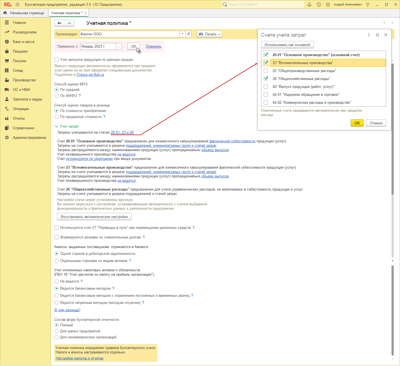The width and height of the screenshot is (400, 366).
Task: Check 40 Выпуск продукции account
Action: point(266,87)
